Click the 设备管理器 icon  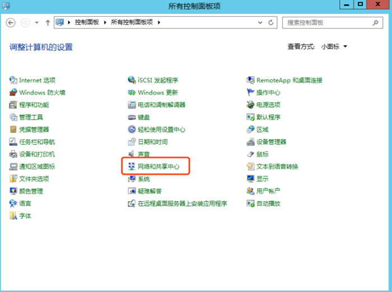(x=251, y=142)
